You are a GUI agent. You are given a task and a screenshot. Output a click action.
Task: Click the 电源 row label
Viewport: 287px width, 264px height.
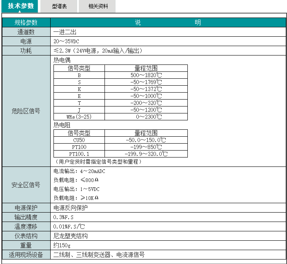[x=26, y=41]
